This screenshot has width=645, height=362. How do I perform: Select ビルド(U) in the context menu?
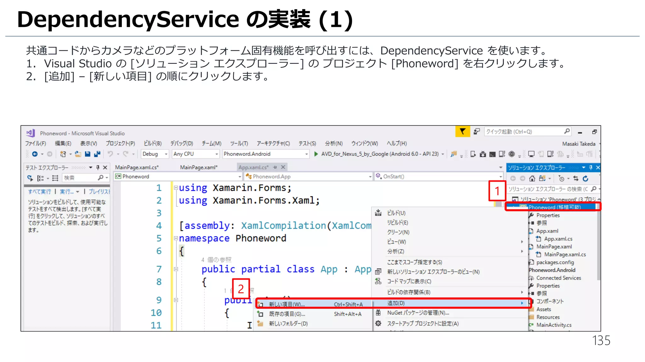click(451, 213)
